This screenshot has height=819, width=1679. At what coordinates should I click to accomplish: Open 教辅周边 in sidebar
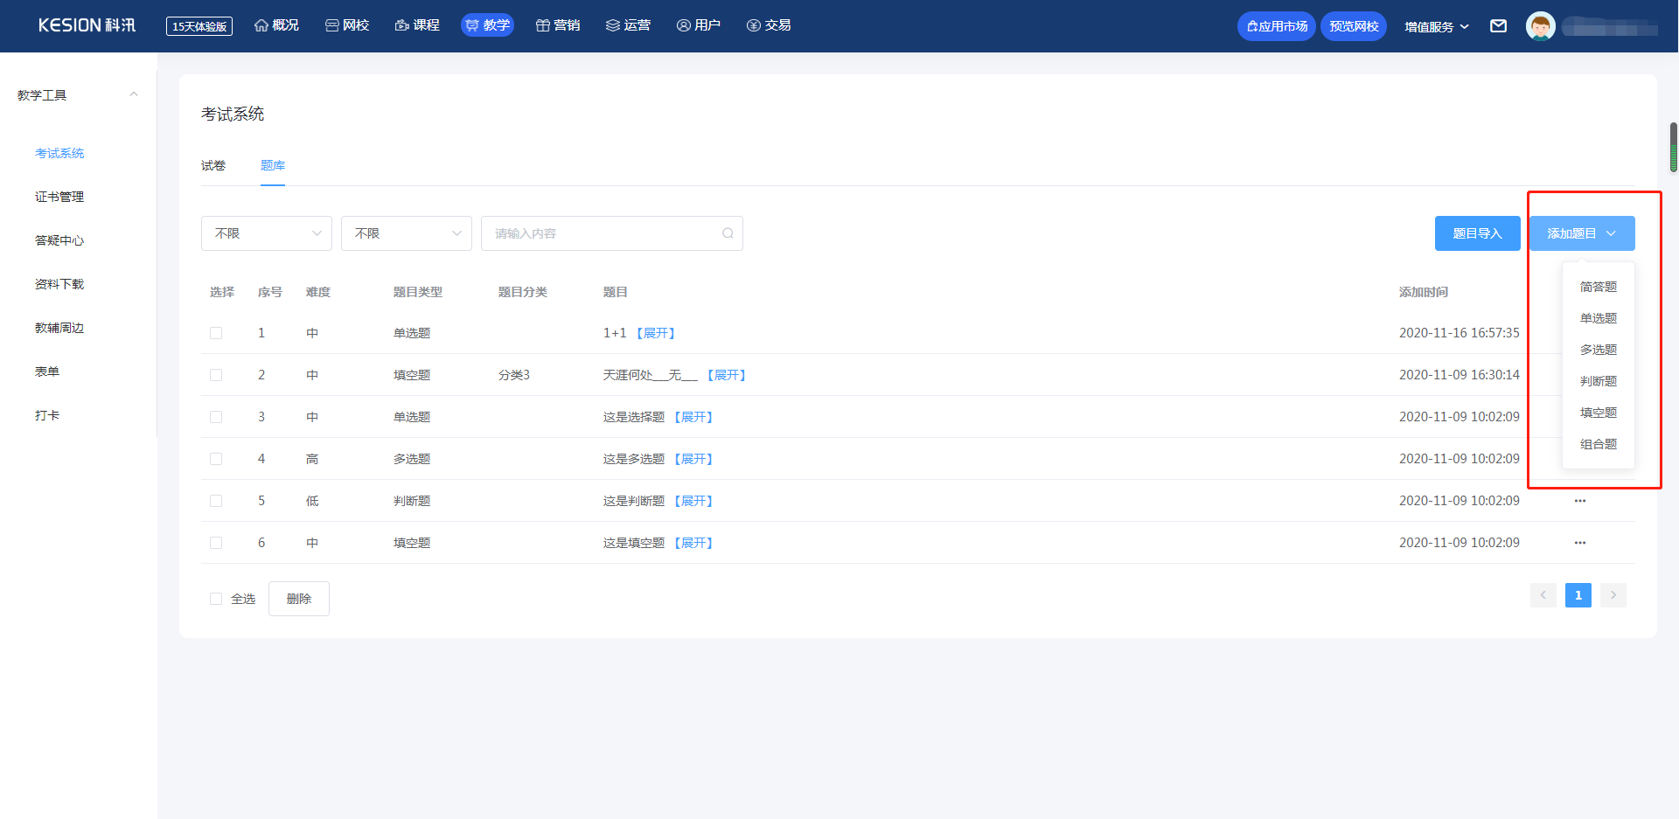pyautogui.click(x=59, y=328)
